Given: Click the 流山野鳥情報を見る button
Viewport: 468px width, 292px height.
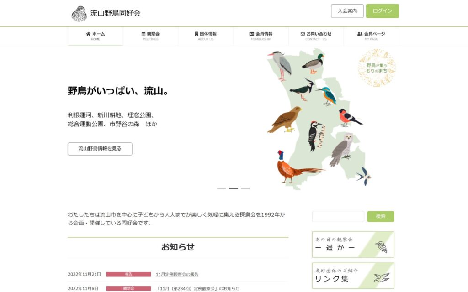Looking at the screenshot, I should coord(100,149).
